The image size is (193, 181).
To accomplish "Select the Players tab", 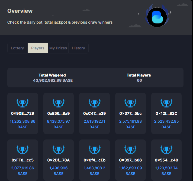I will pos(38,48).
